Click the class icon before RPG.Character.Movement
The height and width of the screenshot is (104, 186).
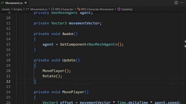point(79,9)
